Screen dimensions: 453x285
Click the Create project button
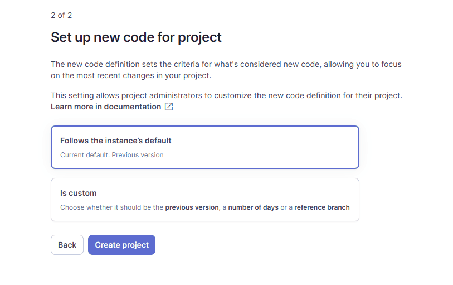(x=121, y=245)
